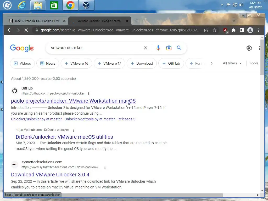This screenshot has width=268, height=201.
Task: Open Unlocker/gettools.py at master sitelink
Action: 90,119
